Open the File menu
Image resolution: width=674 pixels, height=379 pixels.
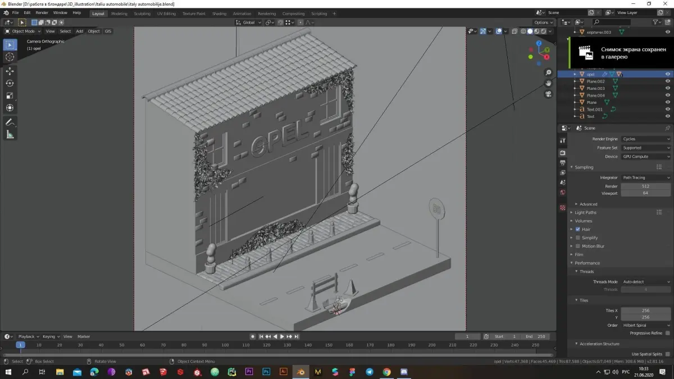click(x=15, y=13)
